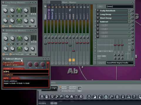Click the VOICE track volume fader

[70, 45]
